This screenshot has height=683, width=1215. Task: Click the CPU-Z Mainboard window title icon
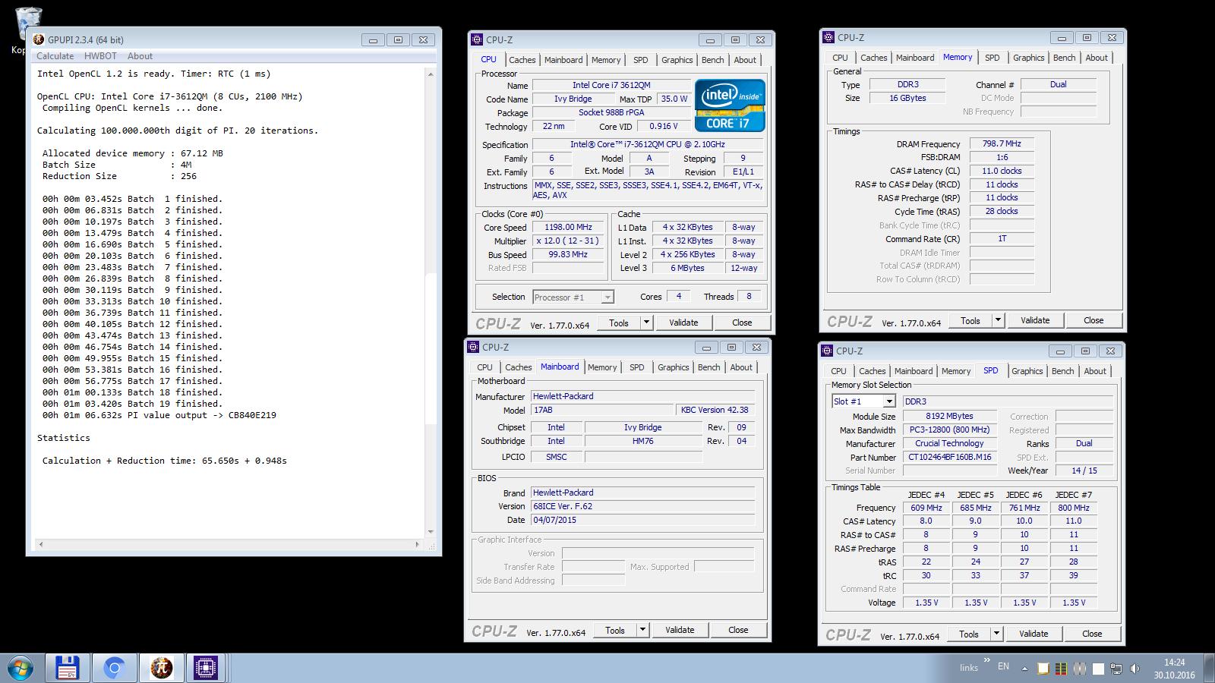pos(472,347)
